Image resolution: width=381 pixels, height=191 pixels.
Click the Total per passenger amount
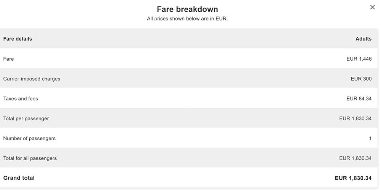(355, 118)
